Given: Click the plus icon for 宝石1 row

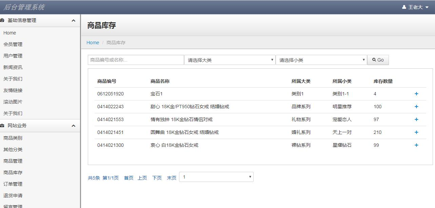Looking at the screenshot, I should click(416, 94).
